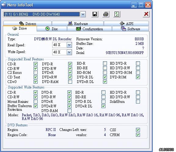This screenshot has height=152, width=176.
Task: Switch to the Drivers tab
Action: coord(28,24)
